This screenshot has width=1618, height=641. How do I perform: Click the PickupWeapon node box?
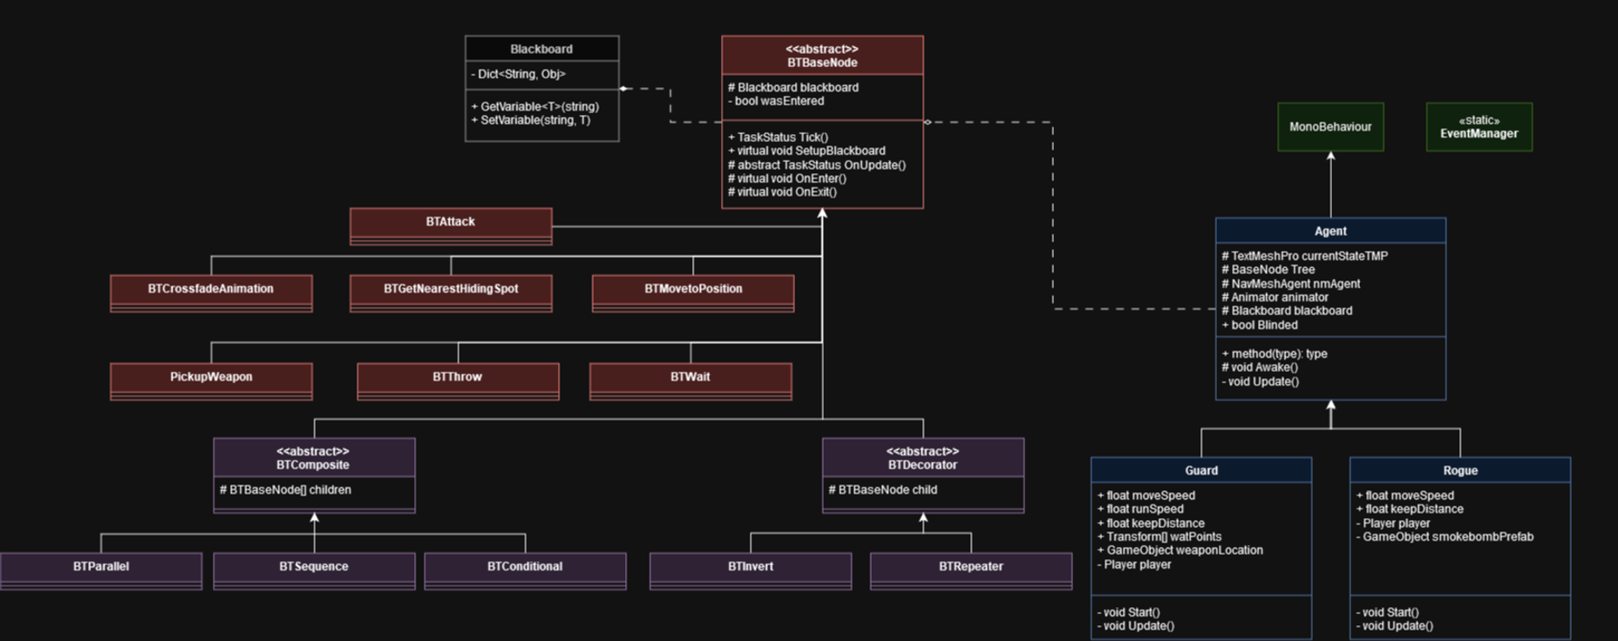pos(211,378)
